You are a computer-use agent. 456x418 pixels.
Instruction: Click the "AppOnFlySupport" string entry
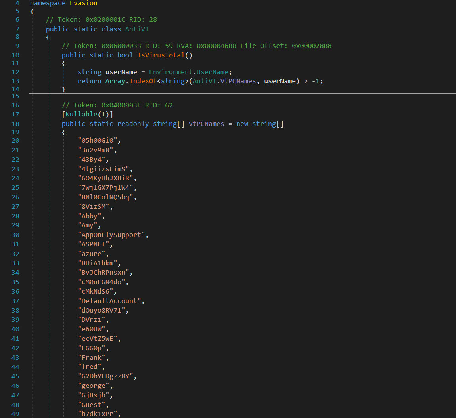point(111,235)
